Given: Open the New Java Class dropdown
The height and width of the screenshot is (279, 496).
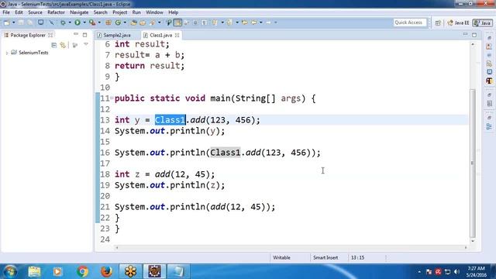Looking at the screenshot, I should 125,22.
